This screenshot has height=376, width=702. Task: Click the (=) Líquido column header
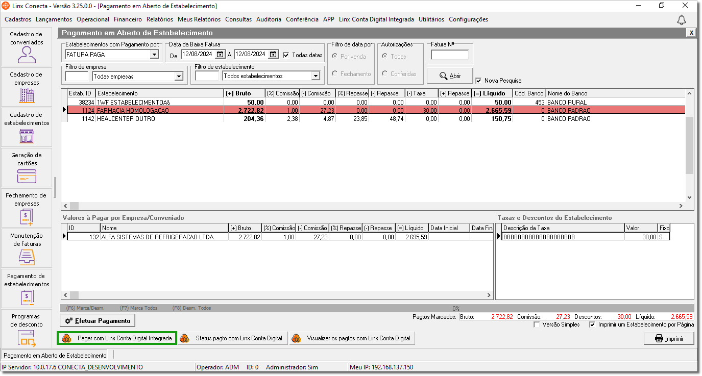pos(492,93)
